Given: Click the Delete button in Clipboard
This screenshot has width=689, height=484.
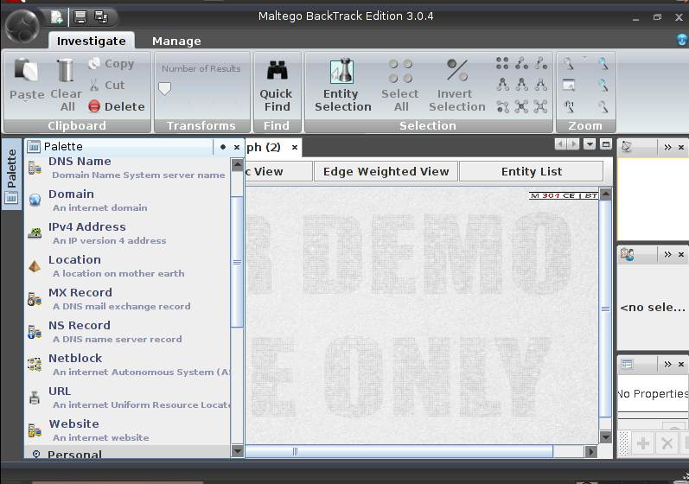Looking at the screenshot, I should (116, 106).
